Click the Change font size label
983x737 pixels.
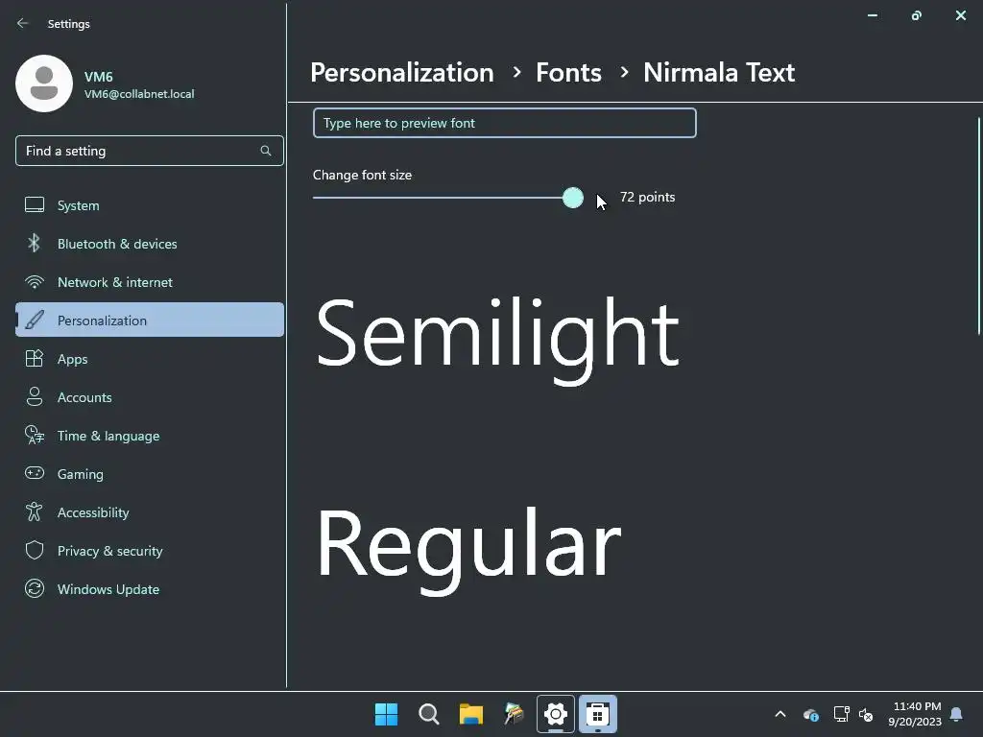(x=362, y=175)
